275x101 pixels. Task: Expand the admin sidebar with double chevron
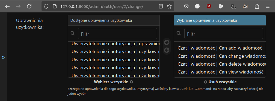pos(3,57)
